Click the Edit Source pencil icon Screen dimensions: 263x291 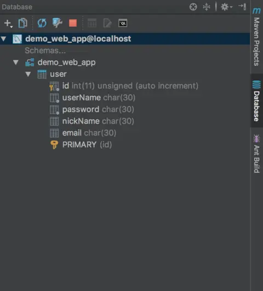107,23
